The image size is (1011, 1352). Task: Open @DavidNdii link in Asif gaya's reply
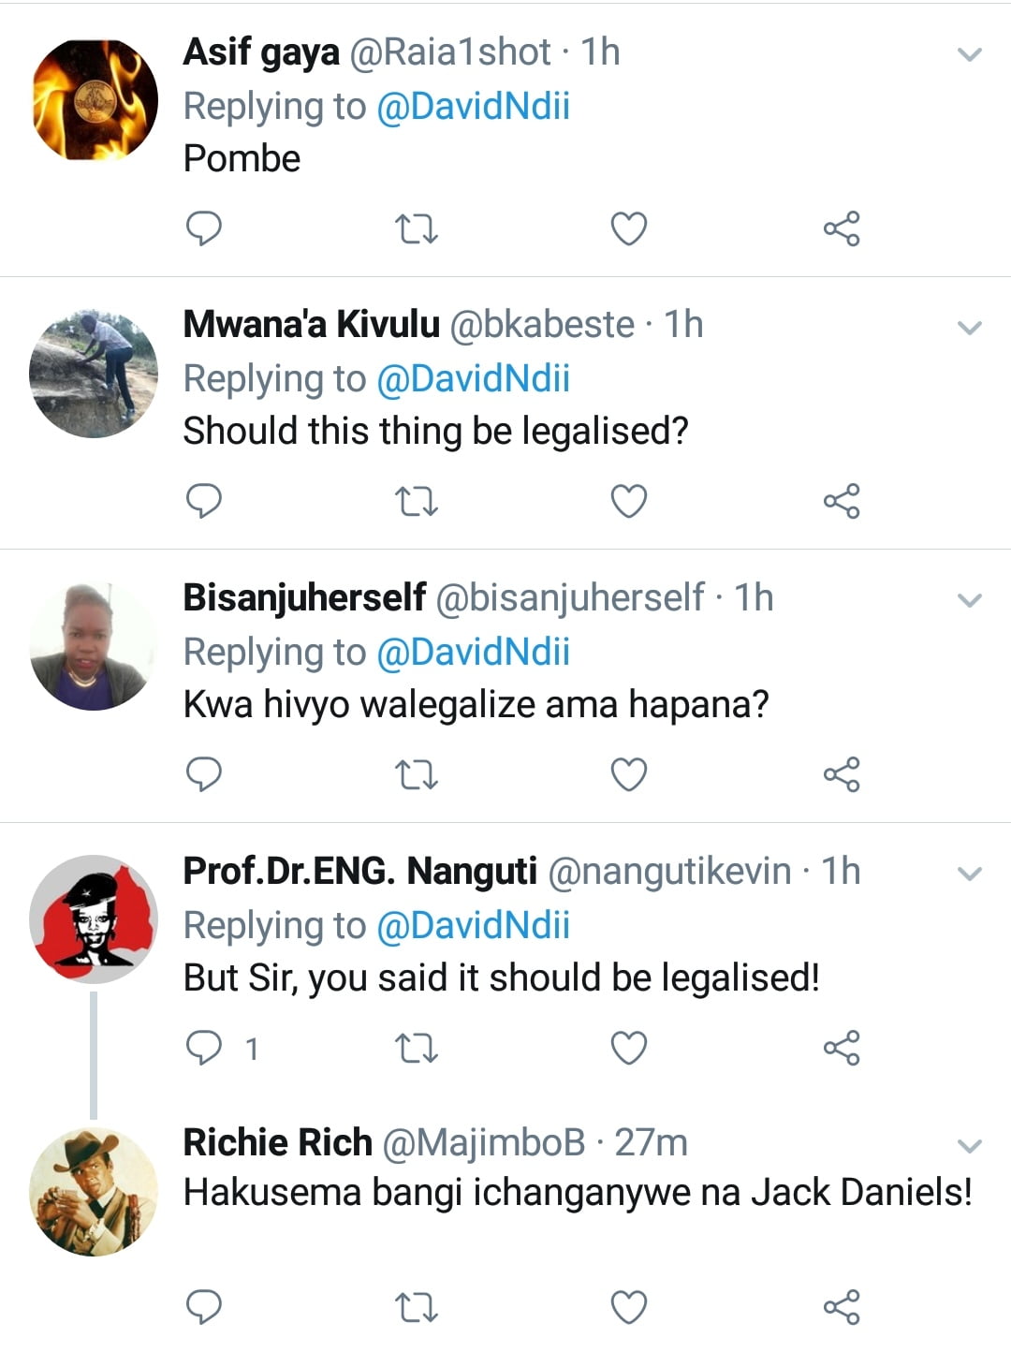473,106
